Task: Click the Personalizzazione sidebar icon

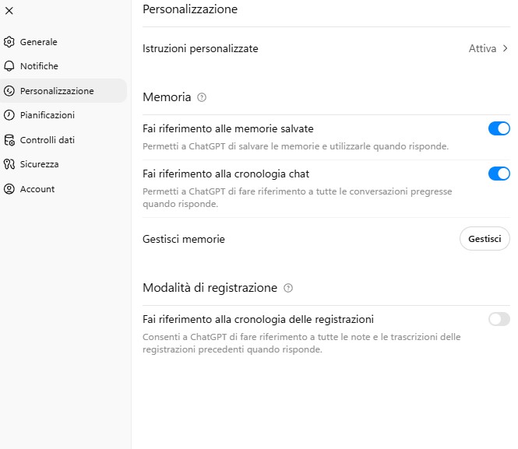Action: click(x=9, y=91)
